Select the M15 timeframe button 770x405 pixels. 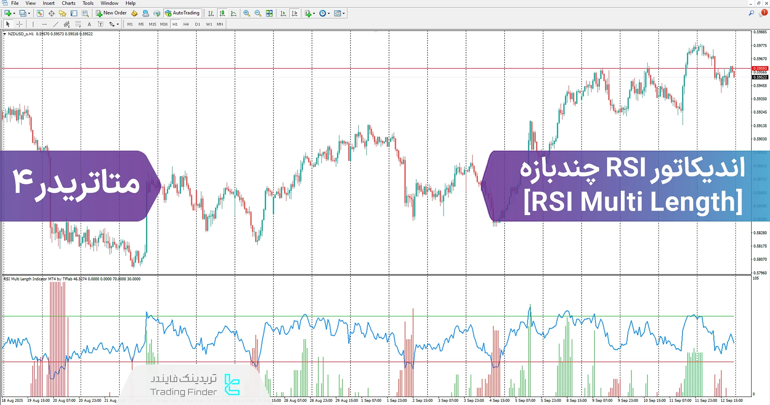pyautogui.click(x=152, y=24)
